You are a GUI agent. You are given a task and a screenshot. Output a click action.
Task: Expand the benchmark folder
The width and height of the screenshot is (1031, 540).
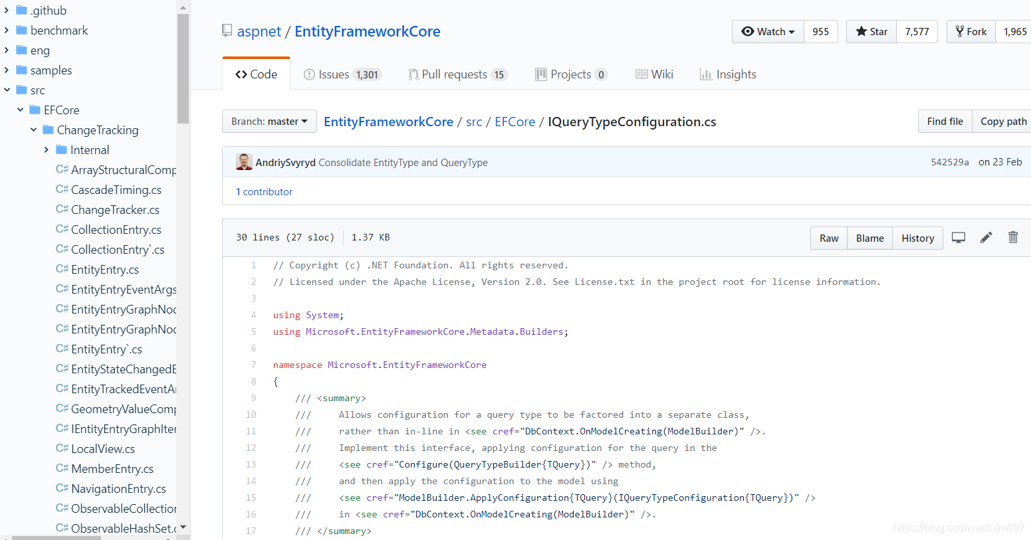(7, 30)
